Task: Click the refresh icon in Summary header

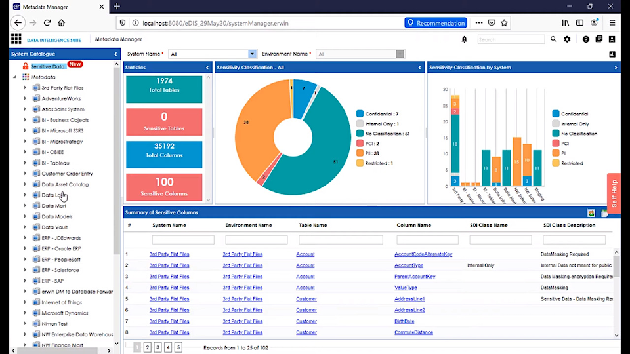Action: coord(591,213)
